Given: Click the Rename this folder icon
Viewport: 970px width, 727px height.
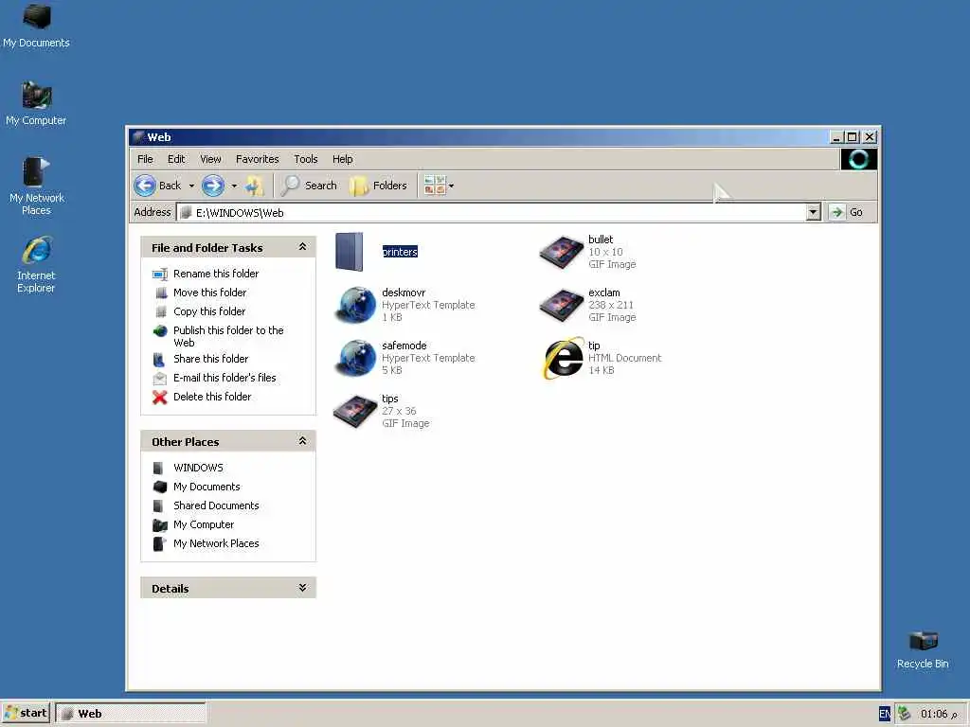Looking at the screenshot, I should [159, 274].
